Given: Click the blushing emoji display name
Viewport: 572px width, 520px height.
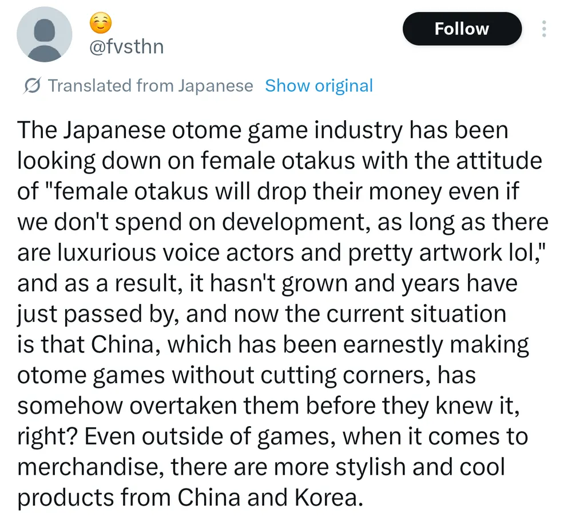Looking at the screenshot, I should coord(101,23).
